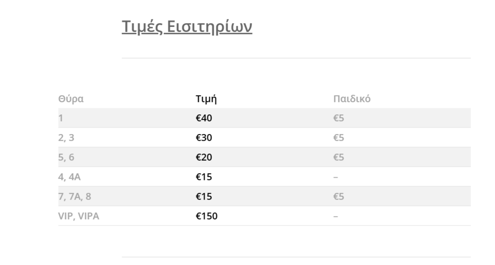Click the "Θύρα" column header

pyautogui.click(x=71, y=99)
